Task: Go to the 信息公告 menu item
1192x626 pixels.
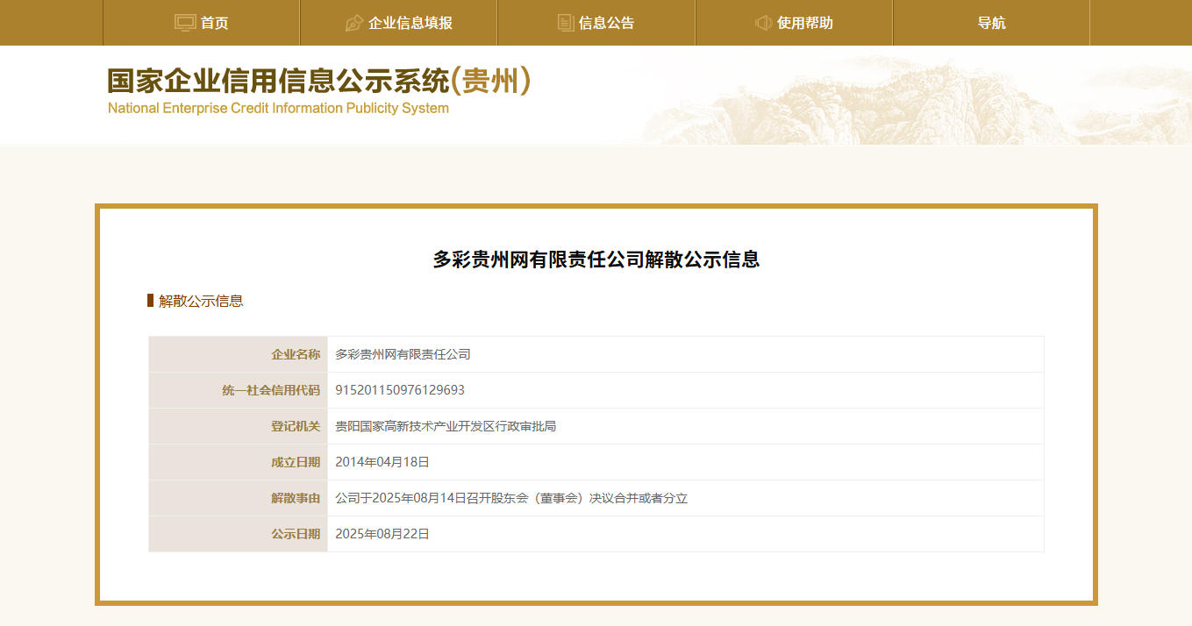Action: (x=596, y=23)
